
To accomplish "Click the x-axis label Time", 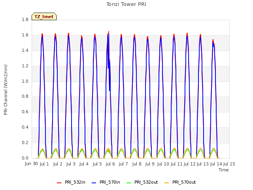I will pyautogui.click(x=224, y=170).
